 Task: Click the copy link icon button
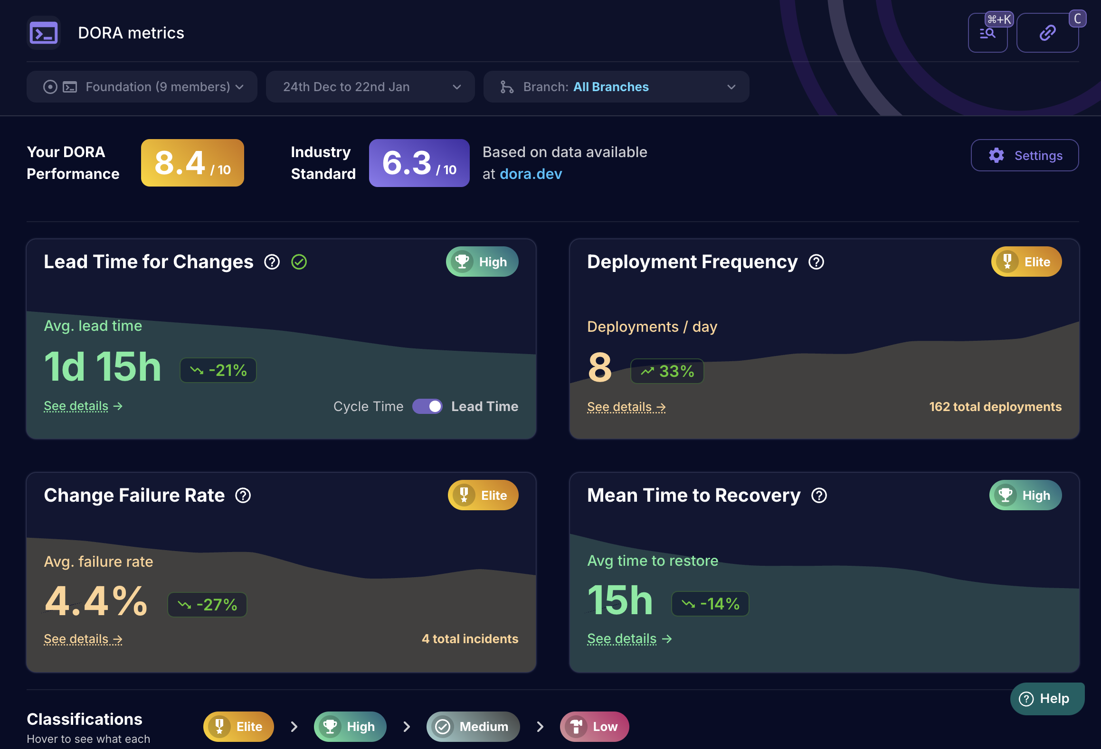1047,33
